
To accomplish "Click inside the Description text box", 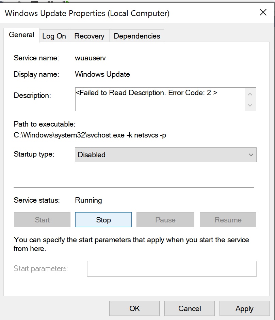I will point(160,99).
